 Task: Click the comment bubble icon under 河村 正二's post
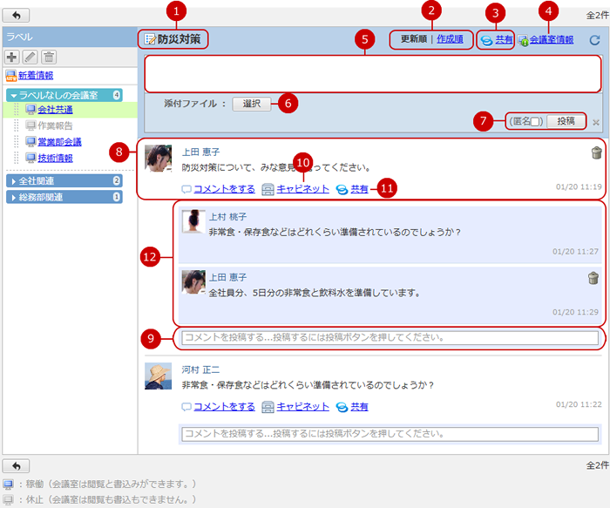tap(186, 407)
